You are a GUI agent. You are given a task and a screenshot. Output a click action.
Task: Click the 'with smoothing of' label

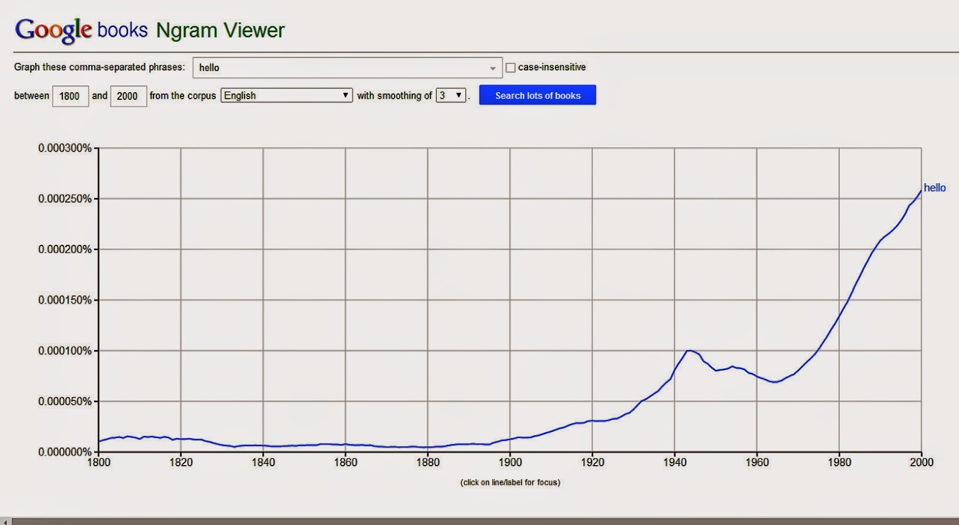click(x=394, y=96)
